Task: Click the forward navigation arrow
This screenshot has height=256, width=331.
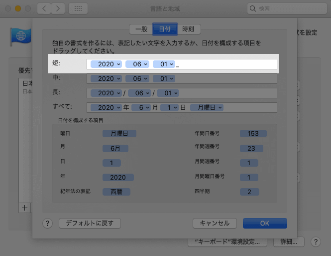Action: click(59, 8)
